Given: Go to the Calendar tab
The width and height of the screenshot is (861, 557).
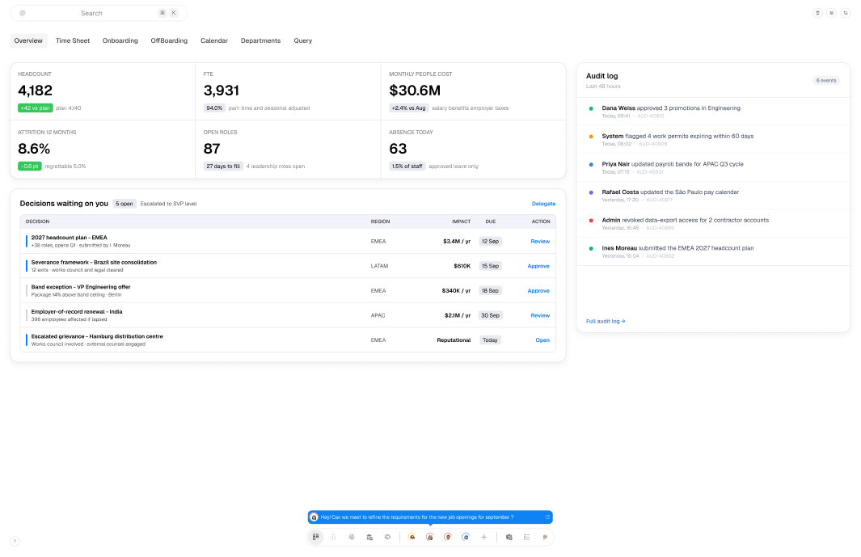Looking at the screenshot, I should [214, 40].
